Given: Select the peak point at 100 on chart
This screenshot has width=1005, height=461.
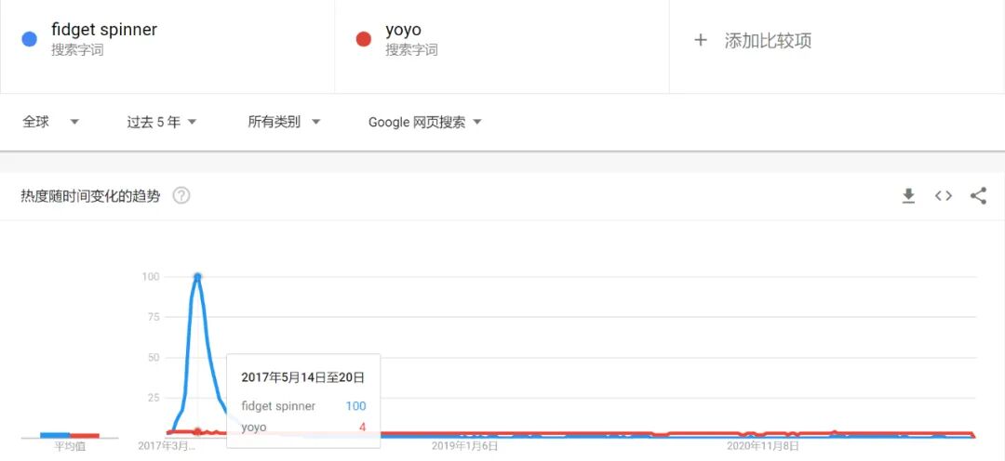Looking at the screenshot, I should coord(197,277).
